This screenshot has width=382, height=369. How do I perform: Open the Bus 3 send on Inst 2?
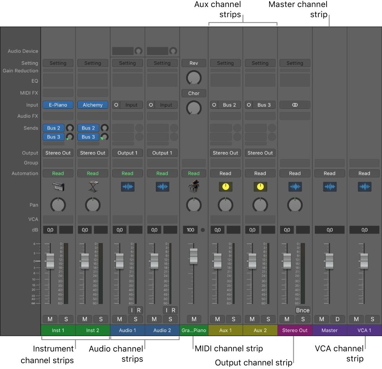88,137
